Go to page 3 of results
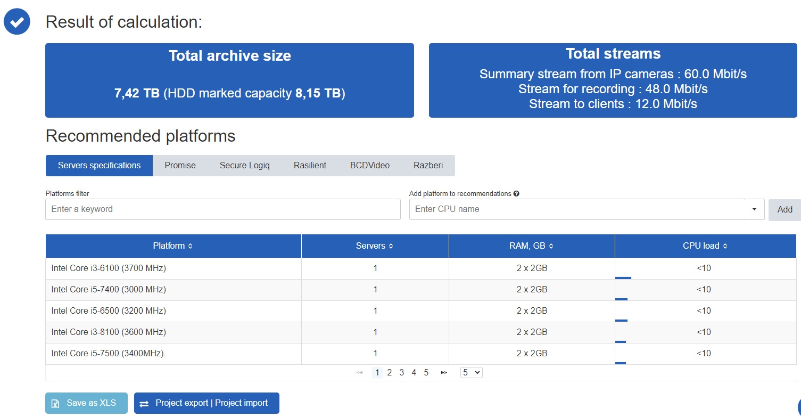 402,373
